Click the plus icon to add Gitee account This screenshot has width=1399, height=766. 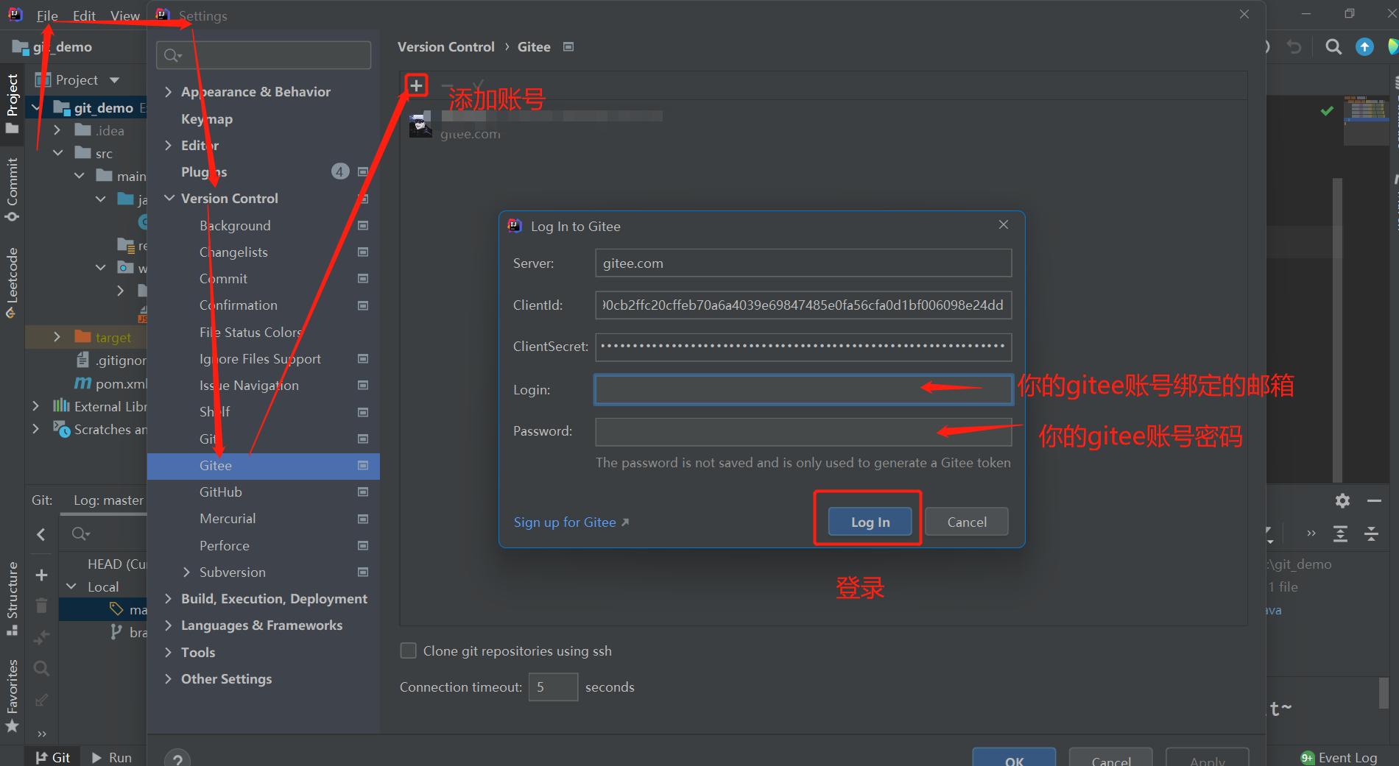(x=416, y=85)
